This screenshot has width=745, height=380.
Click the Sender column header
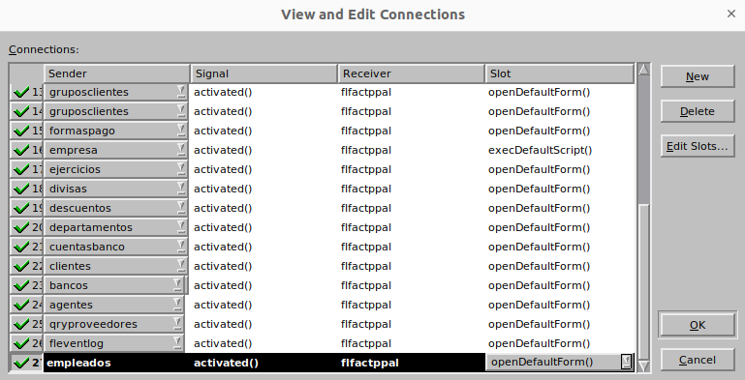[117, 73]
